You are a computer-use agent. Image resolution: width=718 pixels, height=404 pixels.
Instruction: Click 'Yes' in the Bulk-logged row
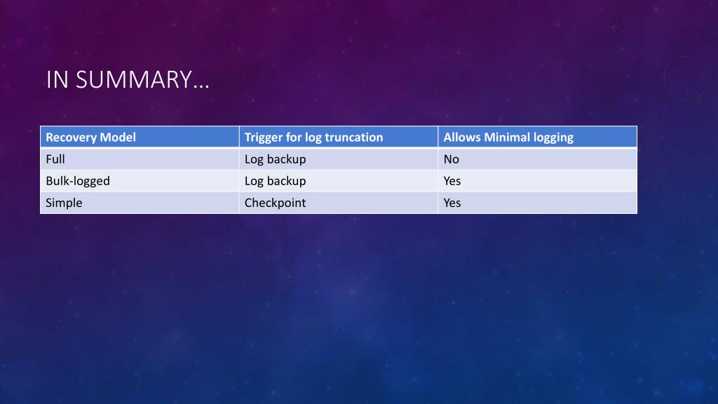(538, 181)
